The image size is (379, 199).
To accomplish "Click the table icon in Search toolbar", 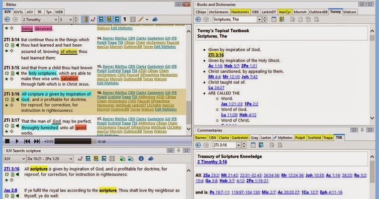I will tap(112, 159).
